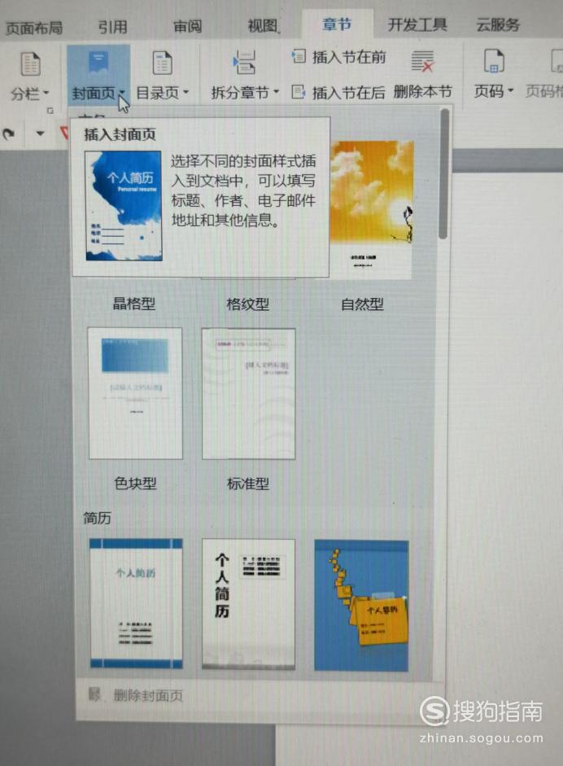Expand the 页码 dropdown arrow

pyautogui.click(x=511, y=91)
